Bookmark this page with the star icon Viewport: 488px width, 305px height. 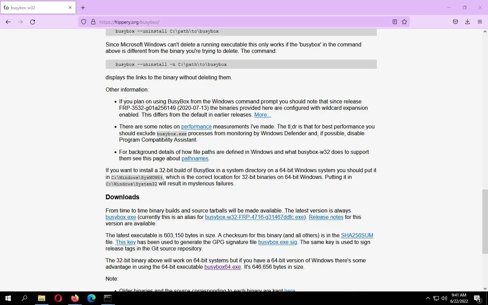[404, 22]
